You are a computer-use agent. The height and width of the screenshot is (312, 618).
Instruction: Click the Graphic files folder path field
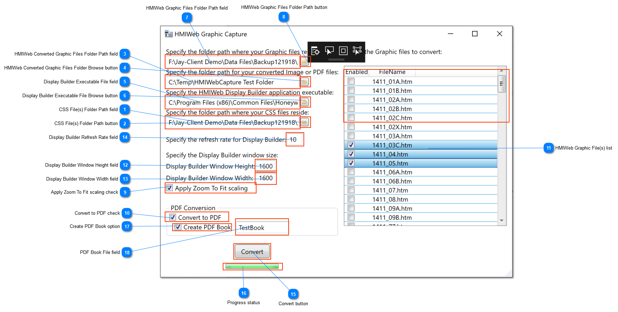tap(233, 62)
